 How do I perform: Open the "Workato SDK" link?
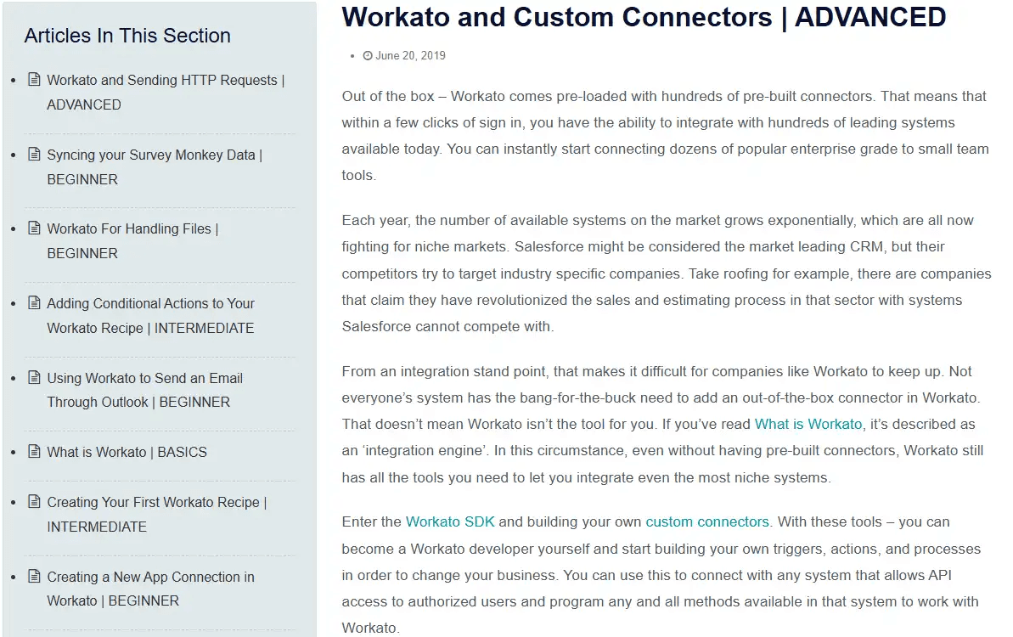[x=450, y=521]
